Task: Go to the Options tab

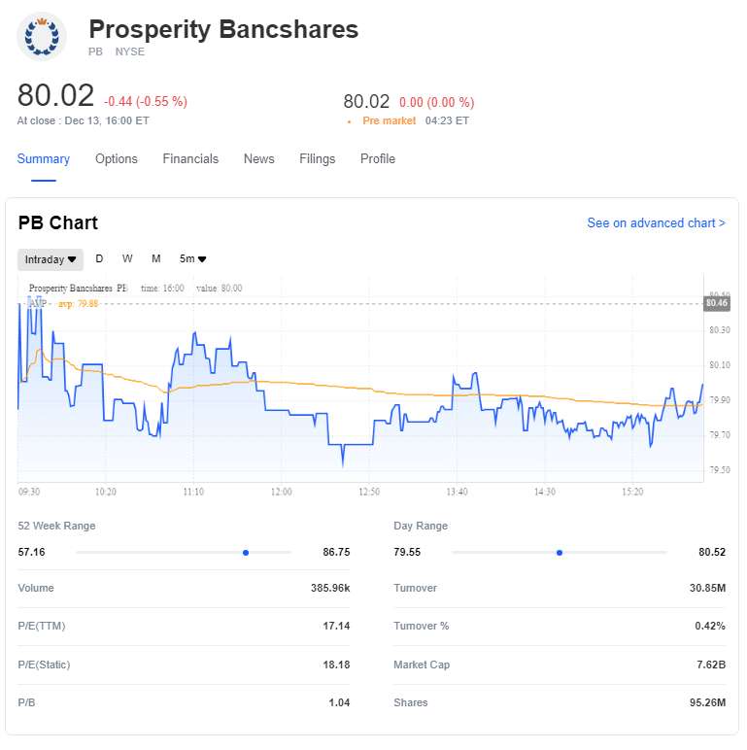Action: tap(117, 159)
